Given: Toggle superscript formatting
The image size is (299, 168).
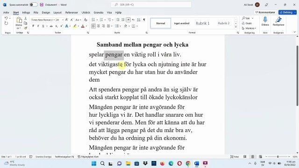Looking at the screenshot, I should pos(61,26).
